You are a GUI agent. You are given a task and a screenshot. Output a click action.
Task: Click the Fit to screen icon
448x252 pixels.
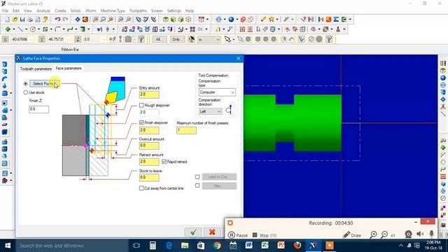click(78, 20)
